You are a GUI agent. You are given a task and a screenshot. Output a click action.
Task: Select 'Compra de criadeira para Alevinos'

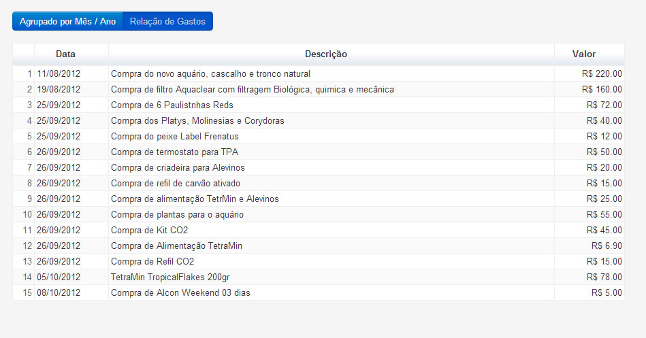(x=178, y=168)
